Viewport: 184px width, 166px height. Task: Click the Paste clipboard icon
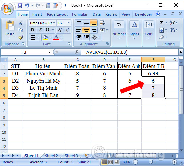click(x=10, y=26)
